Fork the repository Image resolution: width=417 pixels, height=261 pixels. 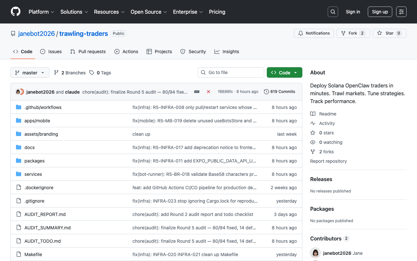tap(349, 33)
